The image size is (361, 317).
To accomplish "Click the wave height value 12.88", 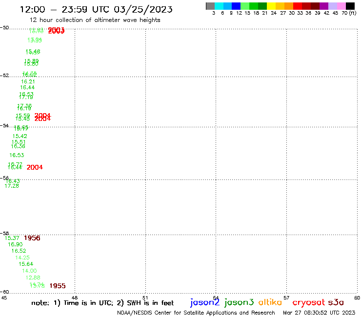I will (33, 277).
